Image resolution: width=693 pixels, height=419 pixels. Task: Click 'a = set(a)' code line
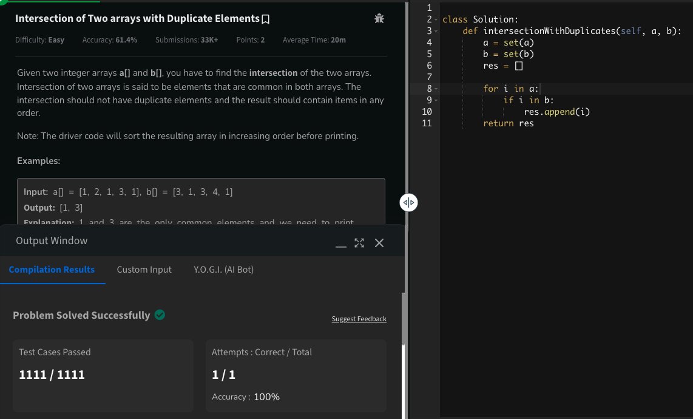click(x=509, y=43)
